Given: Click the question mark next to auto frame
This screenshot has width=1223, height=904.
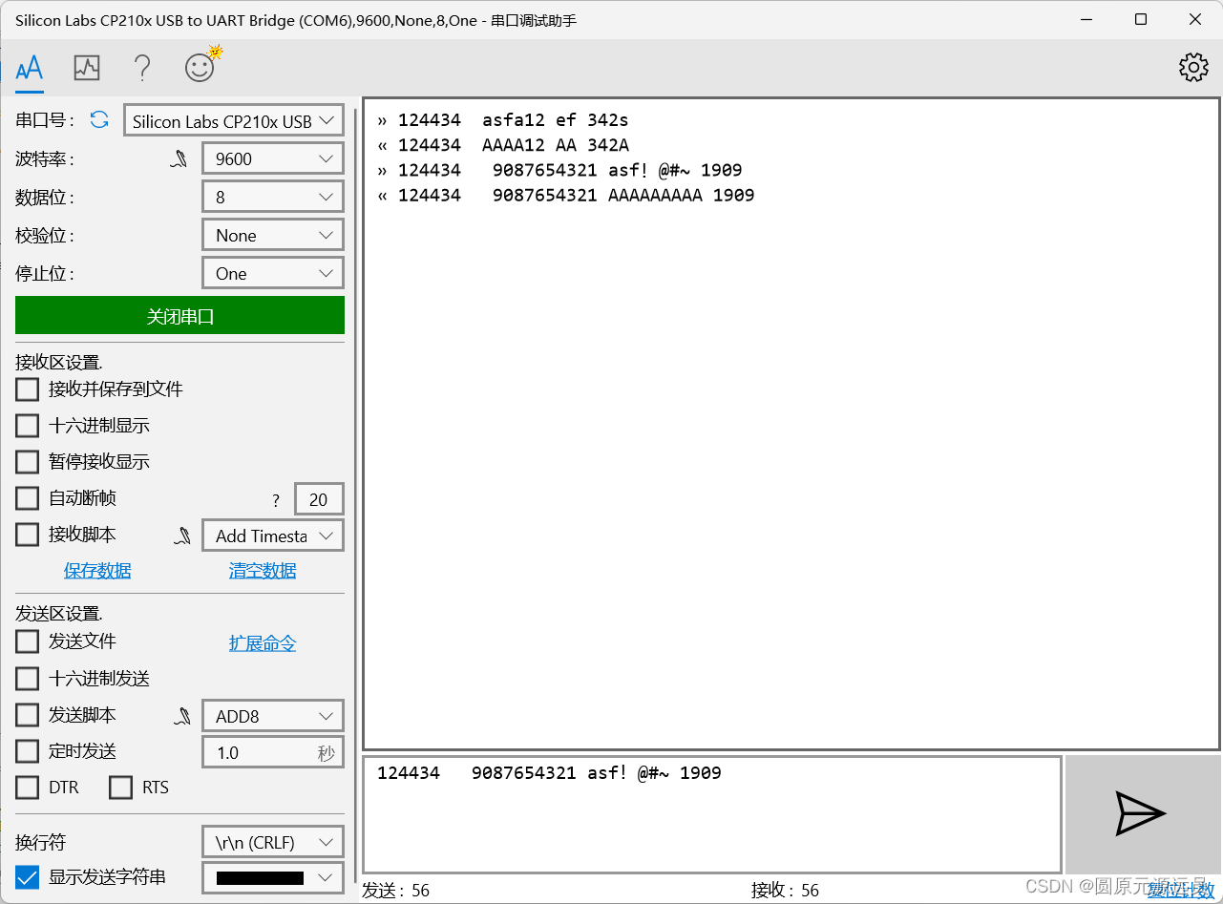Looking at the screenshot, I should tap(276, 500).
